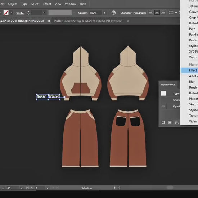Open the stroke color dropdown arrow

(x=11, y=13)
